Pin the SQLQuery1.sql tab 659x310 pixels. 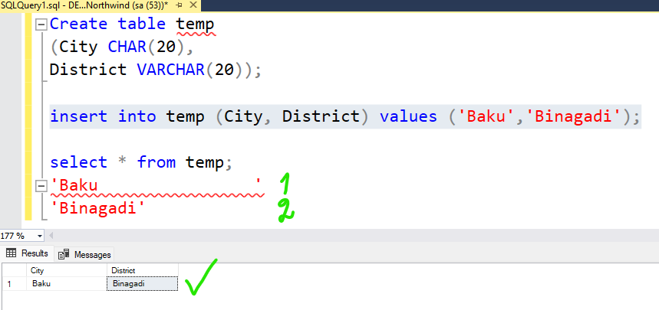[x=180, y=6]
